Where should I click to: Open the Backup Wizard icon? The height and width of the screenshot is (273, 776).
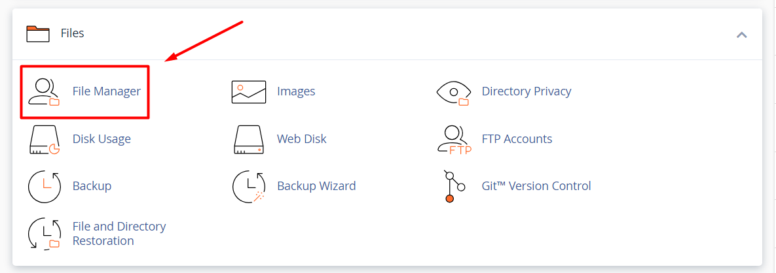tap(249, 186)
